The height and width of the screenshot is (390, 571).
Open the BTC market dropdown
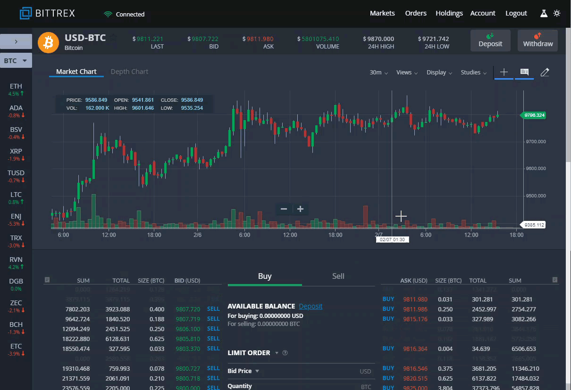point(16,61)
